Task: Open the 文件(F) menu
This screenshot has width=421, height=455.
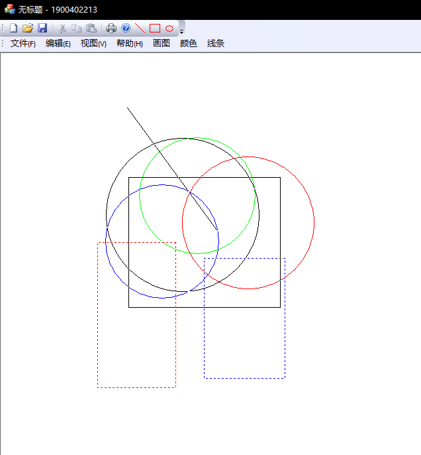Action: (x=23, y=44)
